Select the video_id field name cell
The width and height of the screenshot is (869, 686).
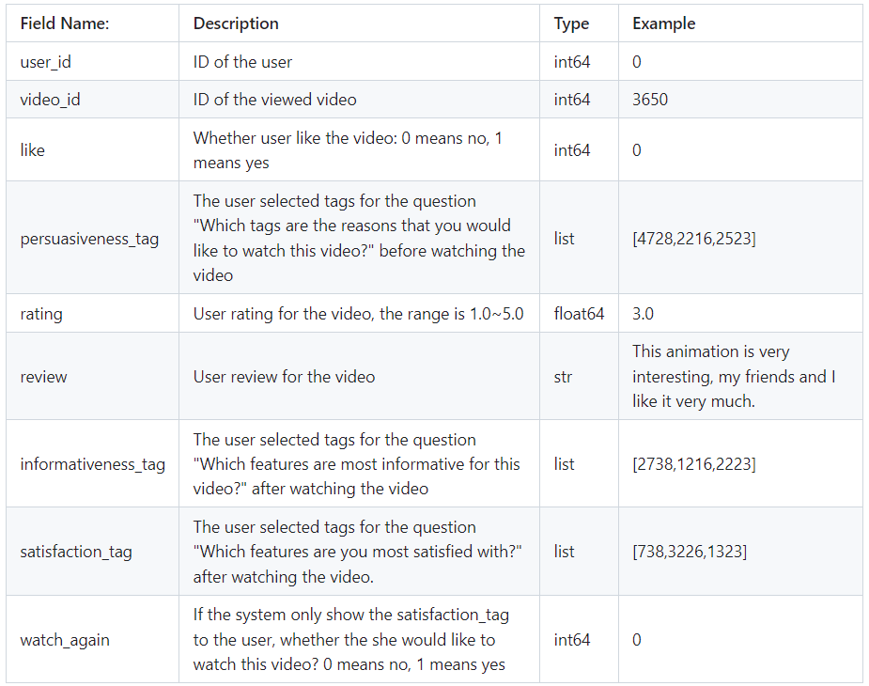point(50,100)
